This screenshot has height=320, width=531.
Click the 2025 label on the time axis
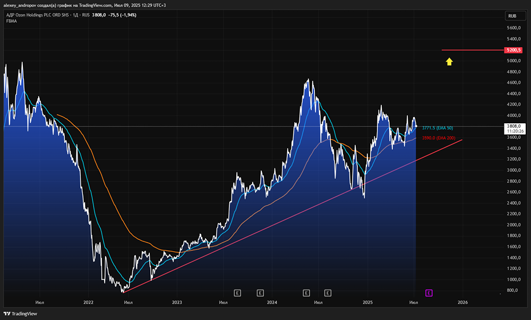click(x=367, y=302)
